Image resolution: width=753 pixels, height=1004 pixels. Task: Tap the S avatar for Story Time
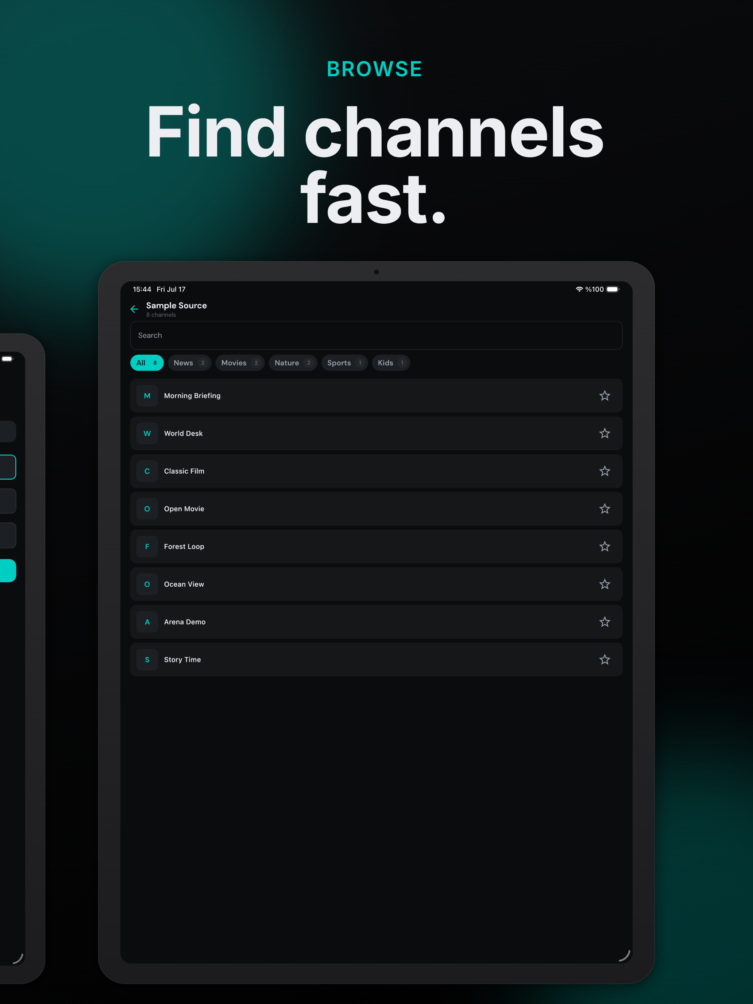(147, 660)
